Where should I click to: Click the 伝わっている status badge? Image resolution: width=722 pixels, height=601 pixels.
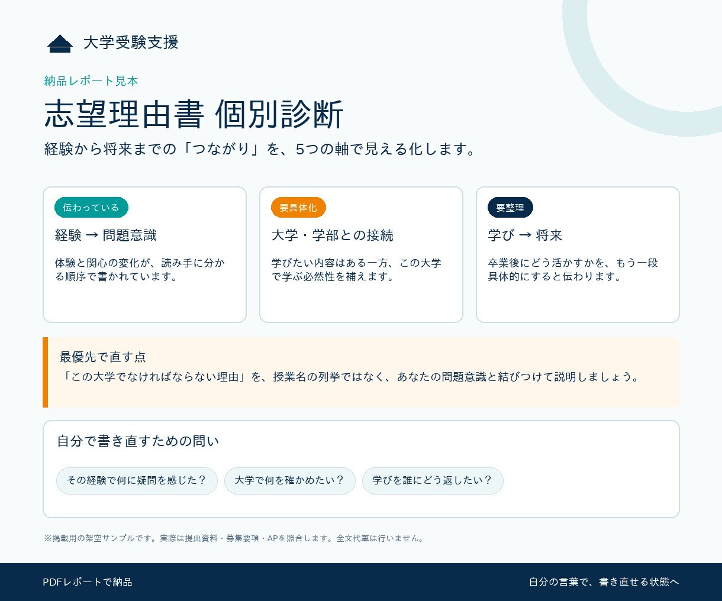click(91, 208)
